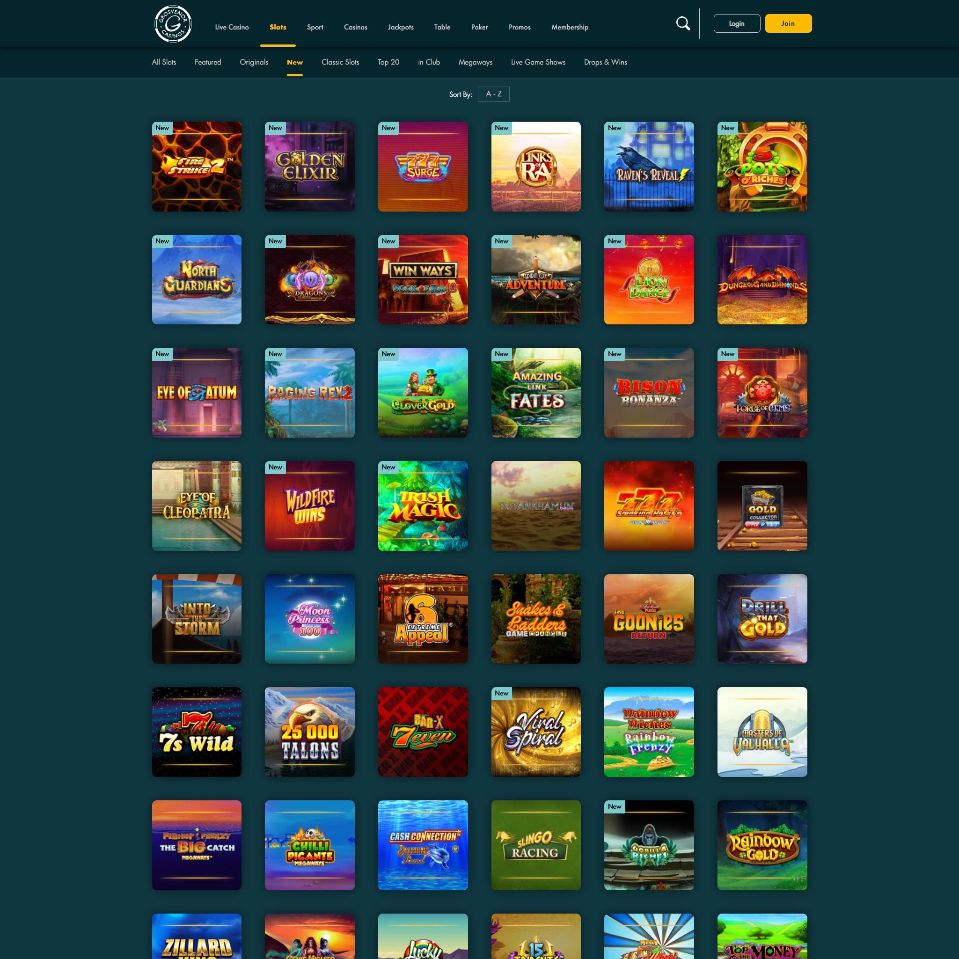Open Moon Princess 100 slot tile
This screenshot has width=959, height=959.
[309, 618]
